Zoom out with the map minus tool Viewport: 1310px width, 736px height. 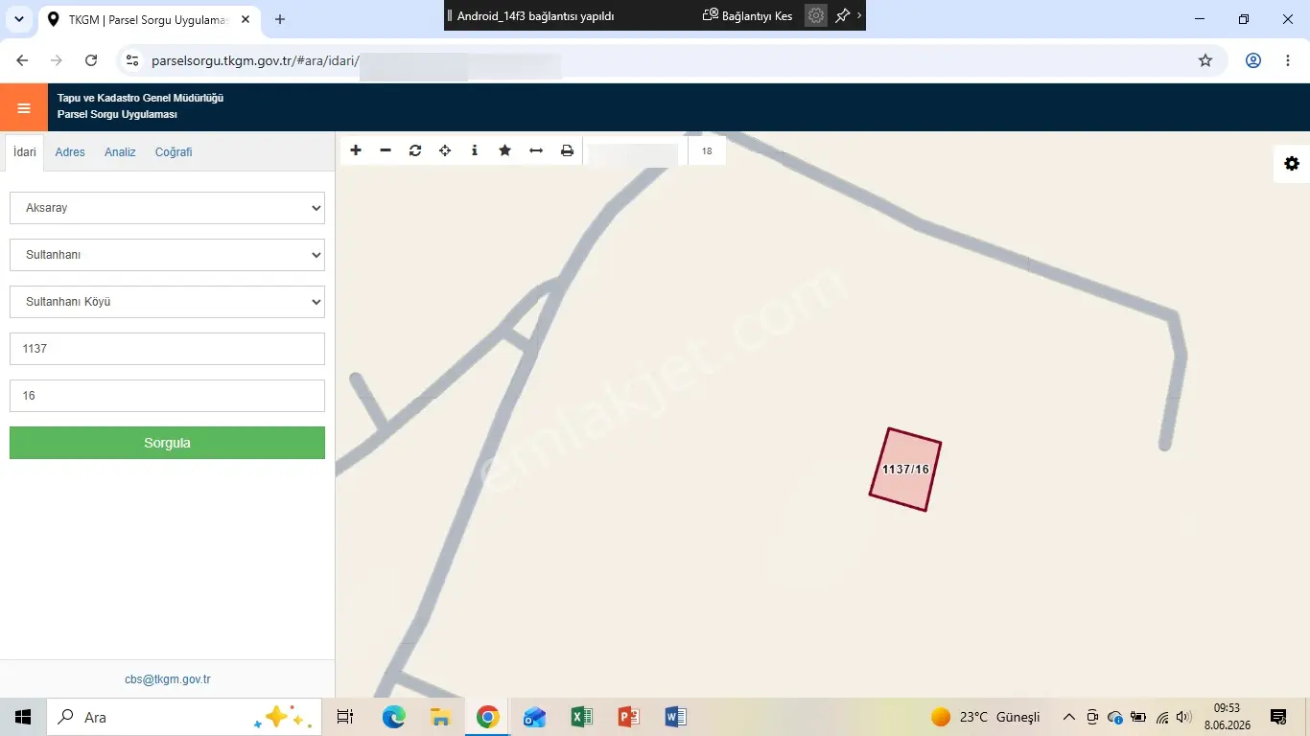tap(386, 150)
